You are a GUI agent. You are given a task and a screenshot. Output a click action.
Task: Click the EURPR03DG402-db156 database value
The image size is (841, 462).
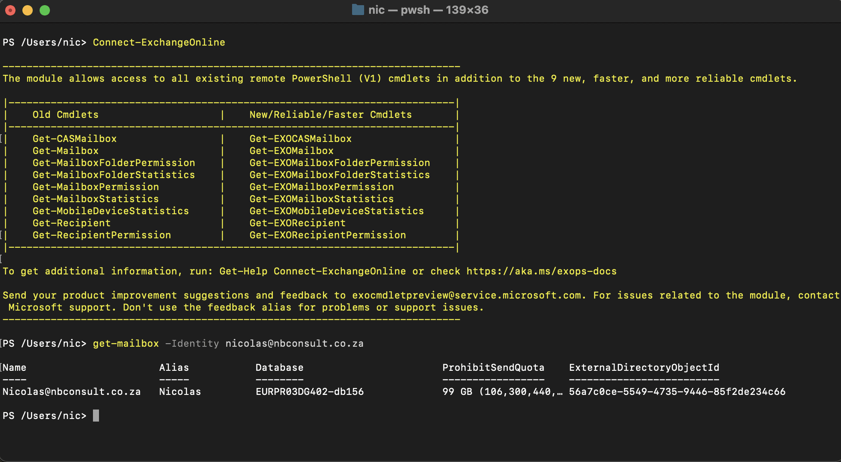(309, 391)
